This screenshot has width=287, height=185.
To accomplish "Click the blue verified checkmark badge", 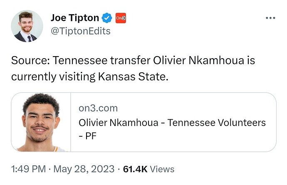I will click(x=107, y=18).
